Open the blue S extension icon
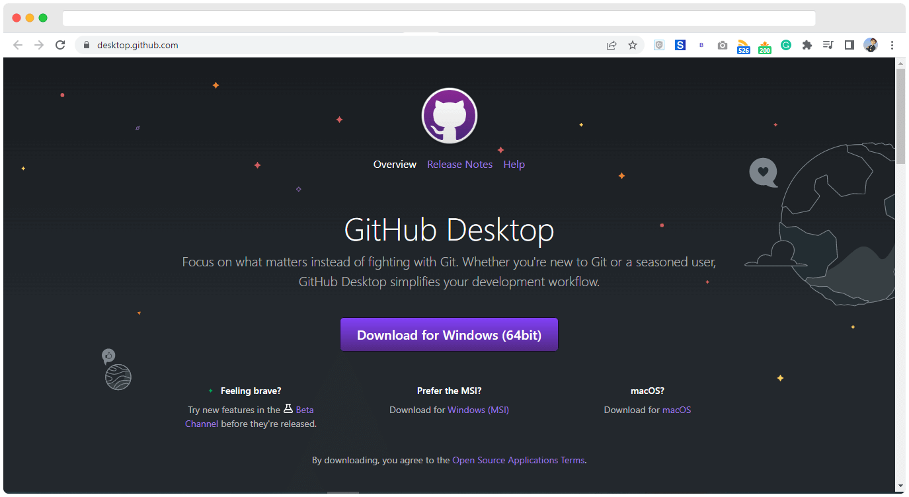 [x=680, y=45]
